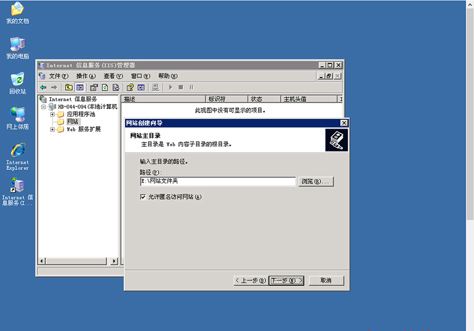
Task: Collapse the HB-044-094 local computer node
Action: tap(44, 107)
